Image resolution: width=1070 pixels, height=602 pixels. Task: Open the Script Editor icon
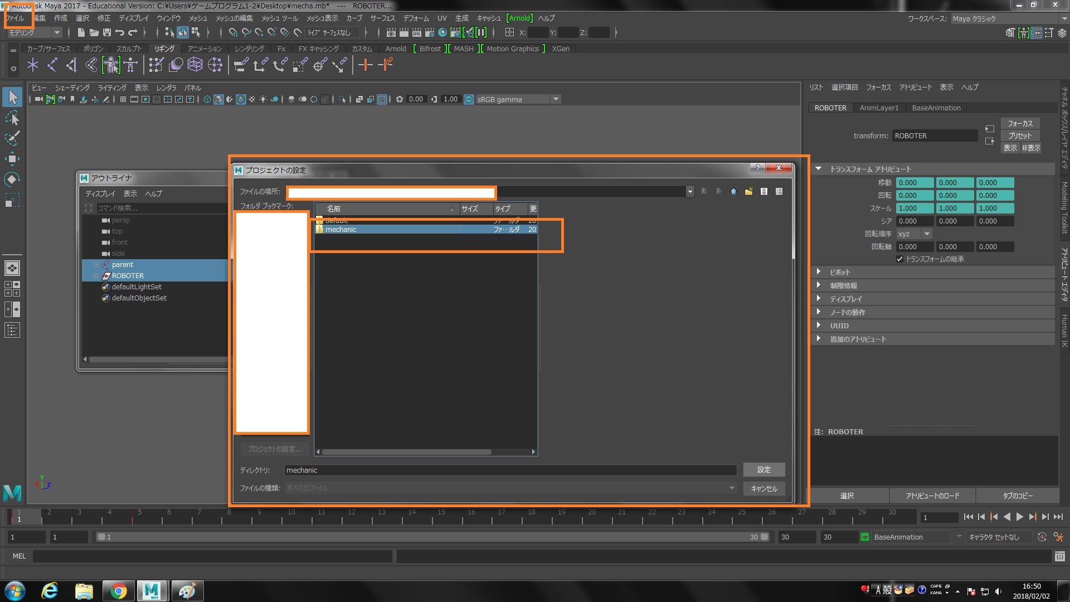point(1060,556)
